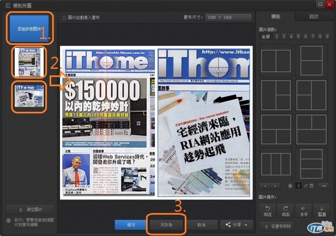This screenshot has width=336, height=236.
Task: Click the right canvas image RIA cover
Action: [204, 123]
